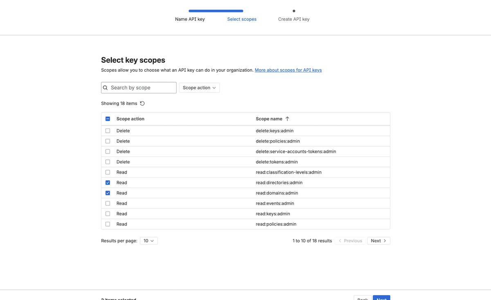491x300 pixels.
Task: Open More about scopes for API keys link
Action: pyautogui.click(x=288, y=70)
